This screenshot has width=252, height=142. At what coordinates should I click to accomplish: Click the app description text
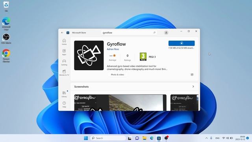pos(137,67)
